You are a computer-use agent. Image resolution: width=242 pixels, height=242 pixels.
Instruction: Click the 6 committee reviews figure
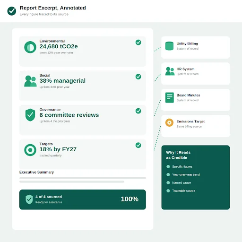click(x=69, y=115)
